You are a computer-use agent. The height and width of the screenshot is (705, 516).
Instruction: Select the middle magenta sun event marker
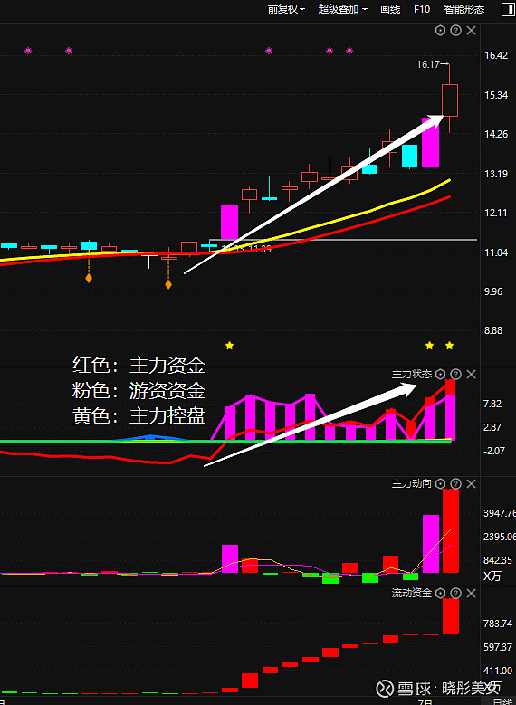pyautogui.click(x=269, y=51)
